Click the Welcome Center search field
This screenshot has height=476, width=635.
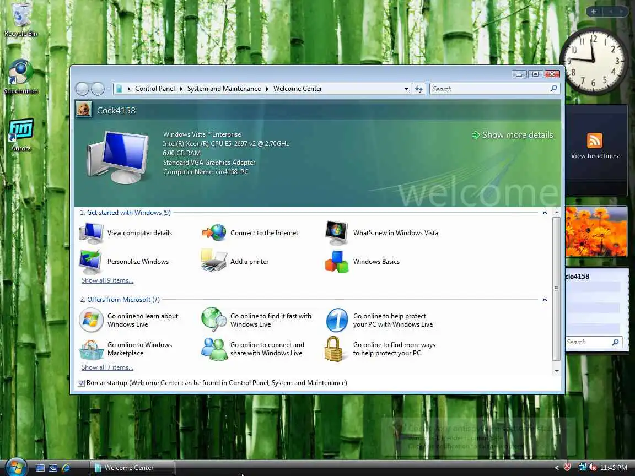489,89
